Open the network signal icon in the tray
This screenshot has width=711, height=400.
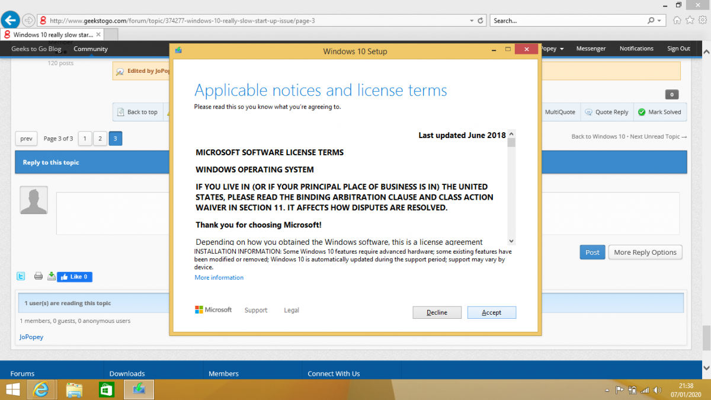645,391
